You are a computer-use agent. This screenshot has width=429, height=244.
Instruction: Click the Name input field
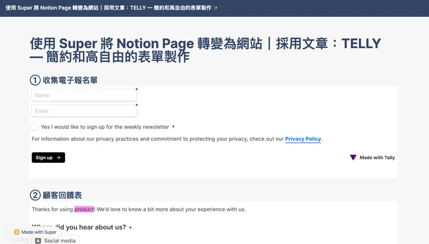pyautogui.click(x=84, y=95)
